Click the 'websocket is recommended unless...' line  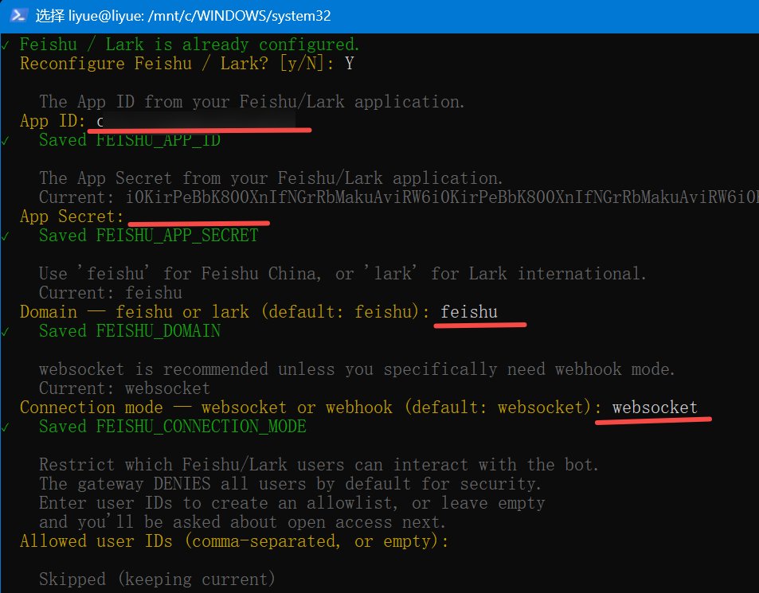[357, 369]
